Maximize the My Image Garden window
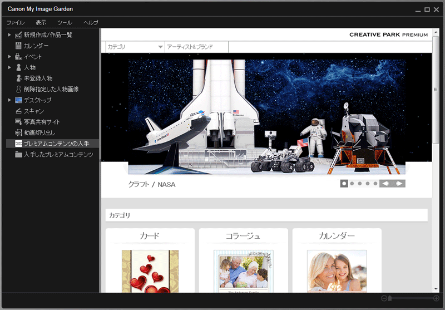This screenshot has width=445, height=310. 427,9
